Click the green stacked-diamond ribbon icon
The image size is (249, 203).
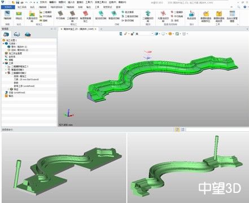148,13
